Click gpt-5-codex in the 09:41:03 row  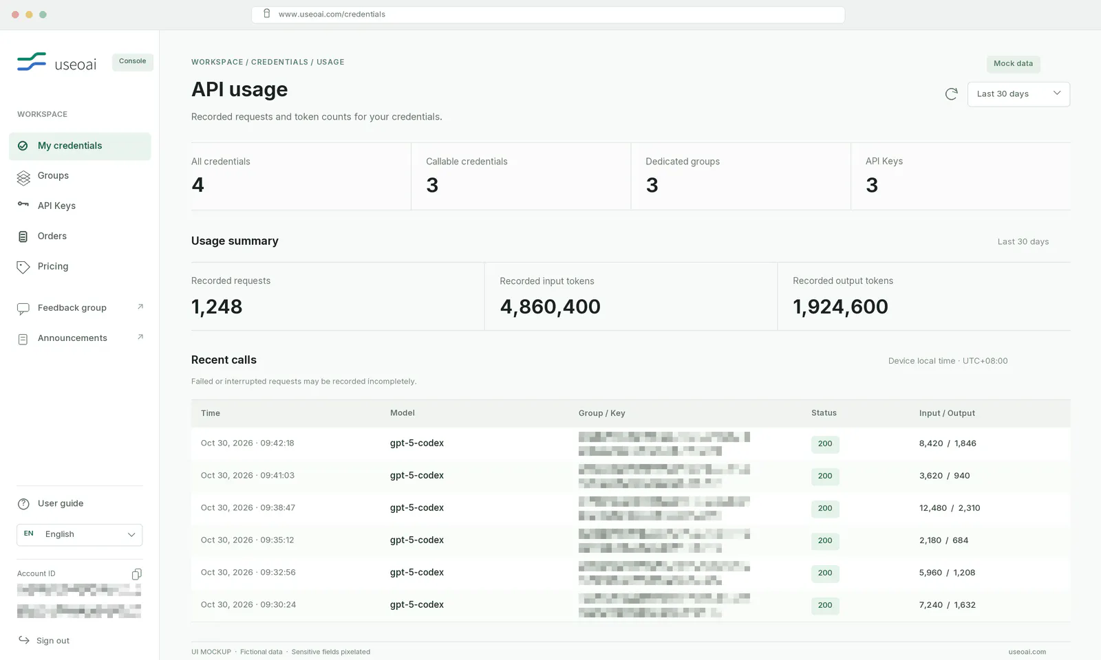(x=417, y=476)
